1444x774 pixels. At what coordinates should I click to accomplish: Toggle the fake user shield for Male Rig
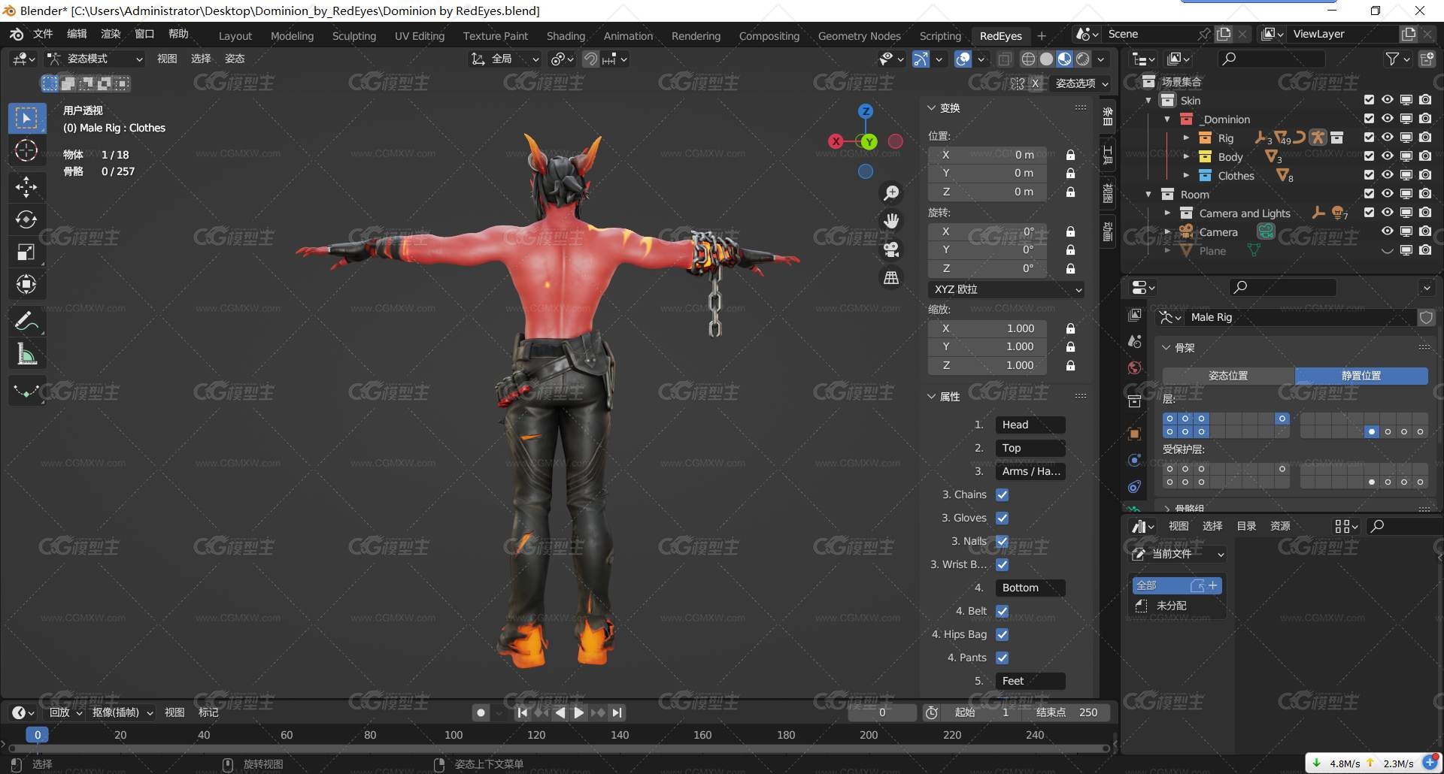pyautogui.click(x=1426, y=318)
